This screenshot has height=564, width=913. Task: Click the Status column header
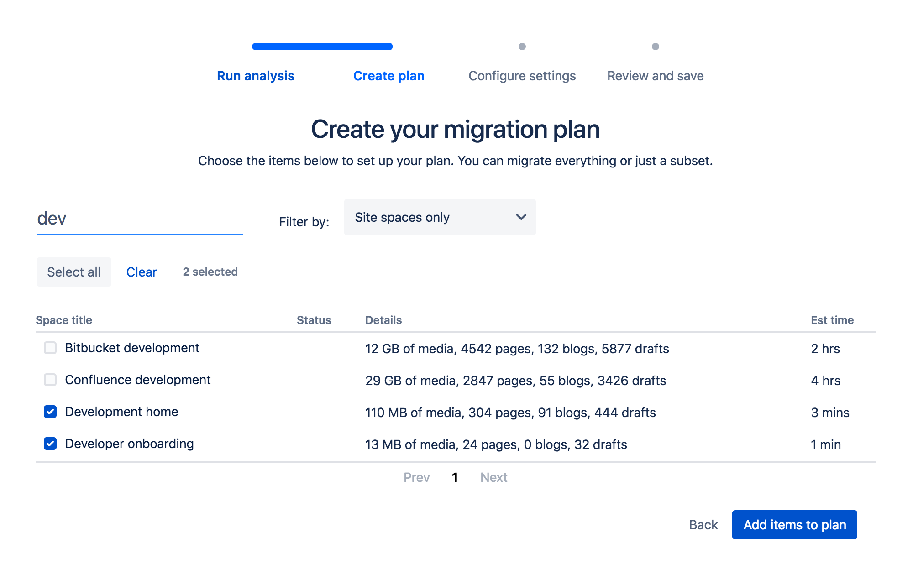click(314, 320)
